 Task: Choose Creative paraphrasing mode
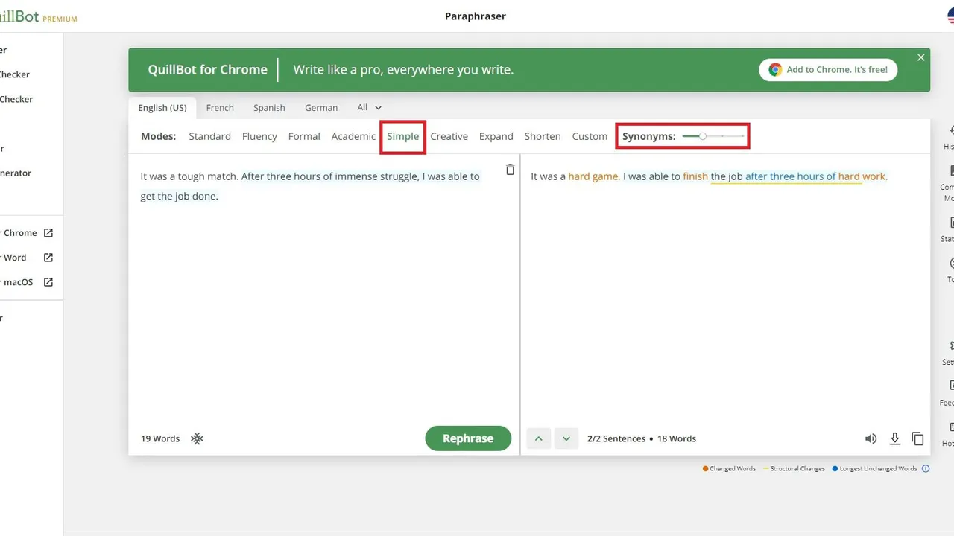tap(449, 136)
